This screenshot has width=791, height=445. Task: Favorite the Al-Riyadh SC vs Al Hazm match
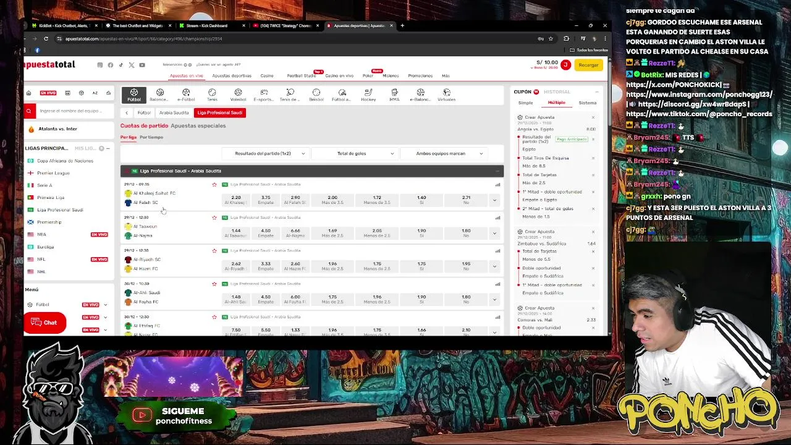click(x=214, y=250)
